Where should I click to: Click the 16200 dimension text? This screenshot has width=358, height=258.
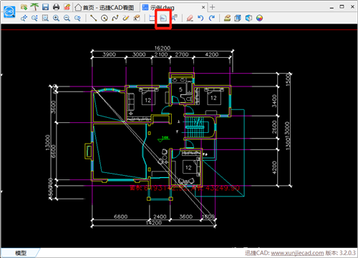pos(163,48)
